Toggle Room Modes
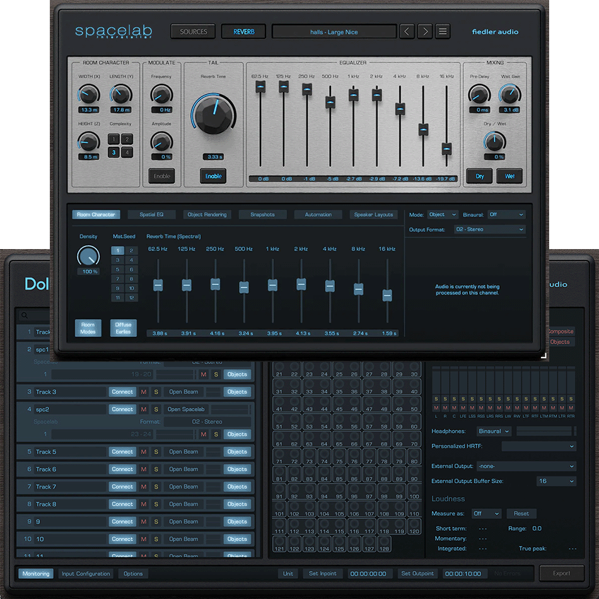 (x=88, y=328)
